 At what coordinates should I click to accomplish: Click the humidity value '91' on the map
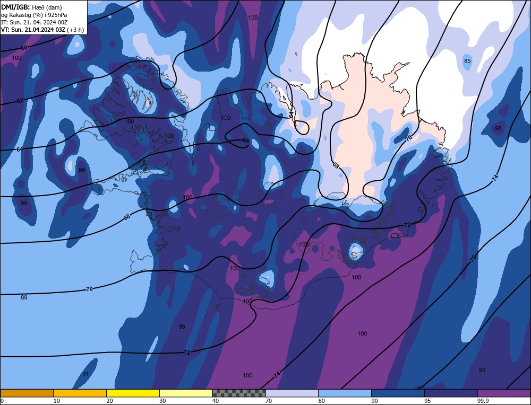click(85, 374)
